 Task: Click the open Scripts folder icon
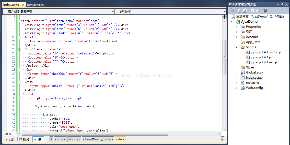click(243, 47)
